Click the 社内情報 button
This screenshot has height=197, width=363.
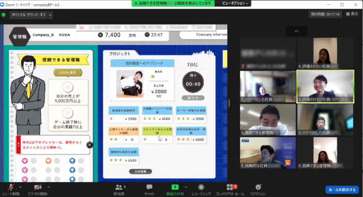tap(141, 172)
